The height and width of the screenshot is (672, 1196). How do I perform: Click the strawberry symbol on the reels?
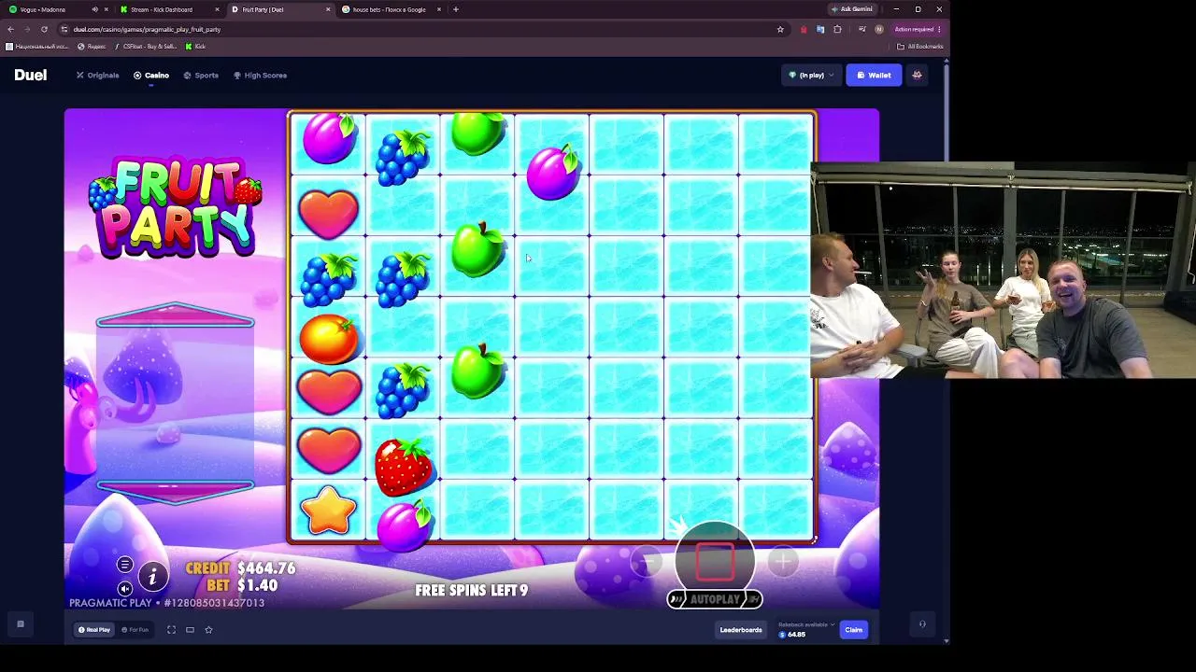tap(404, 465)
